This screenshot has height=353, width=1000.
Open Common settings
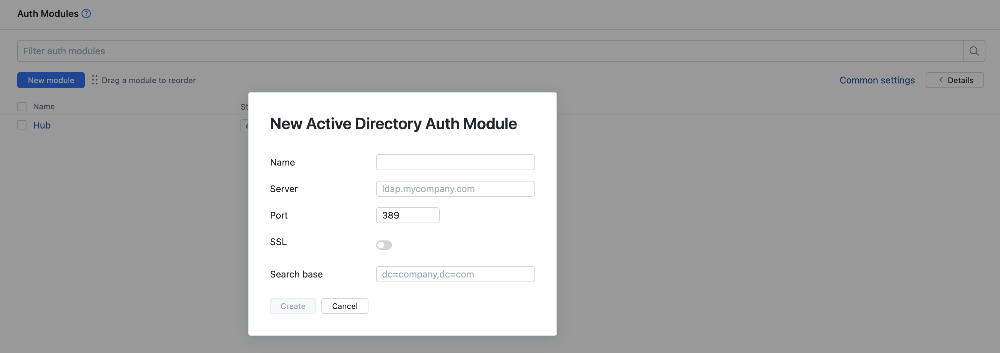click(877, 80)
